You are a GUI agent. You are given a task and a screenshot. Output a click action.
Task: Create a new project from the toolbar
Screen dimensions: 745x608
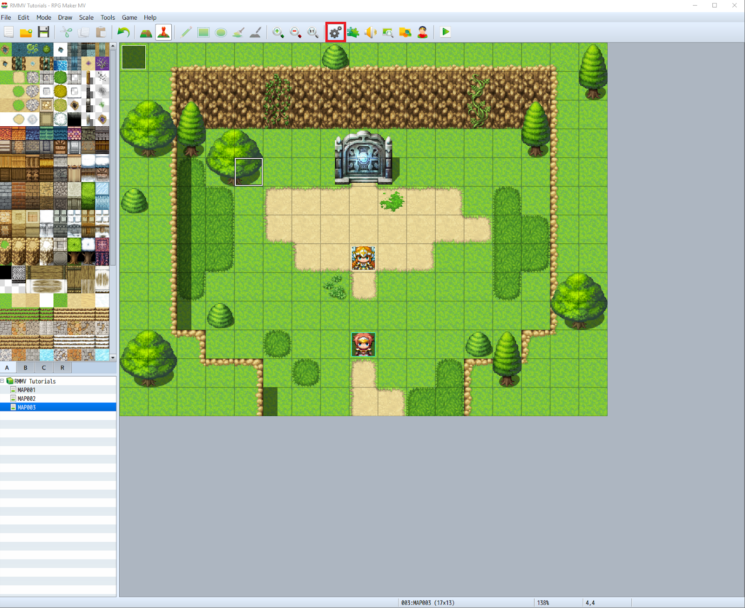pyautogui.click(x=8, y=32)
